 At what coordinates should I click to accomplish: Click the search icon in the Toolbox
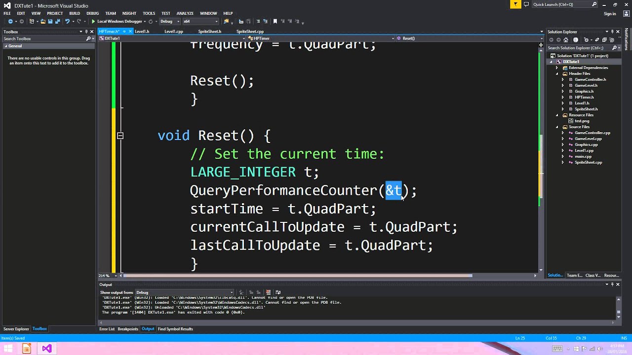tap(88, 38)
